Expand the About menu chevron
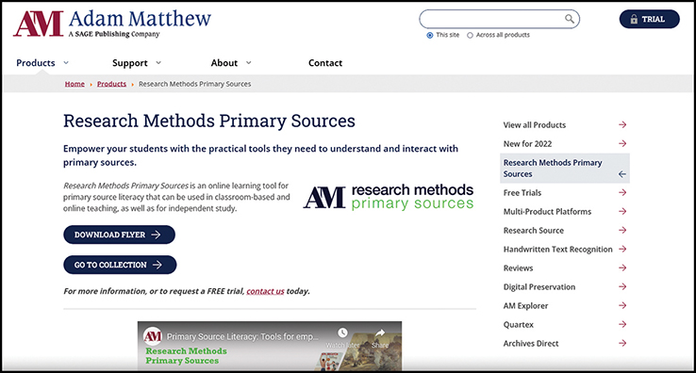Screen dimensions: 696x373 249,63
